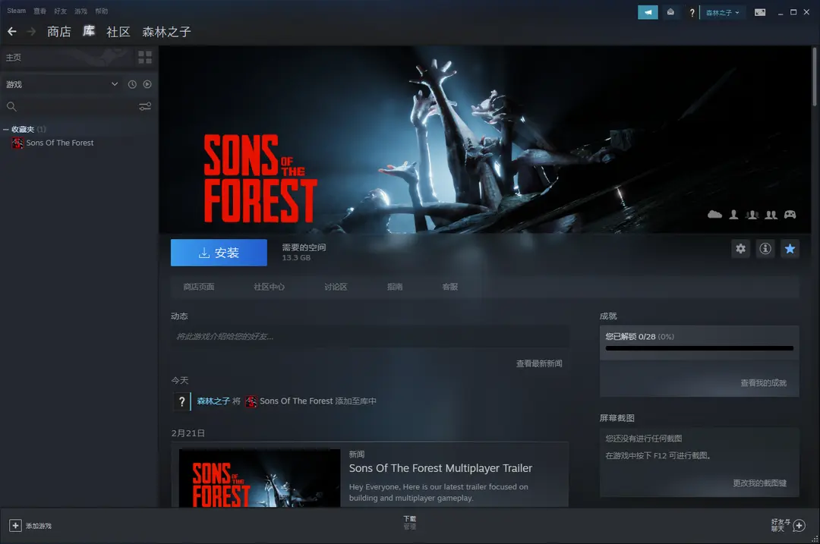820x544 pixels.
Task: Select the 库 navigation tab
Action: 89,31
